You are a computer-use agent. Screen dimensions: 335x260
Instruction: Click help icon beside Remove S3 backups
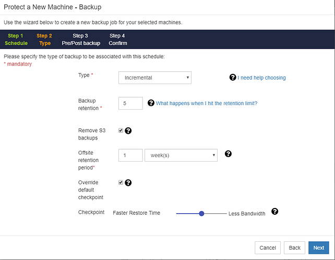pyautogui.click(x=128, y=131)
